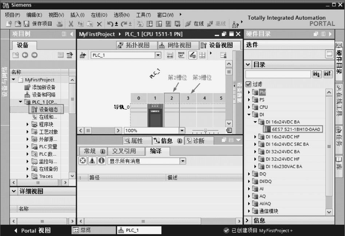Click the Undo arrow icon

click(110, 24)
